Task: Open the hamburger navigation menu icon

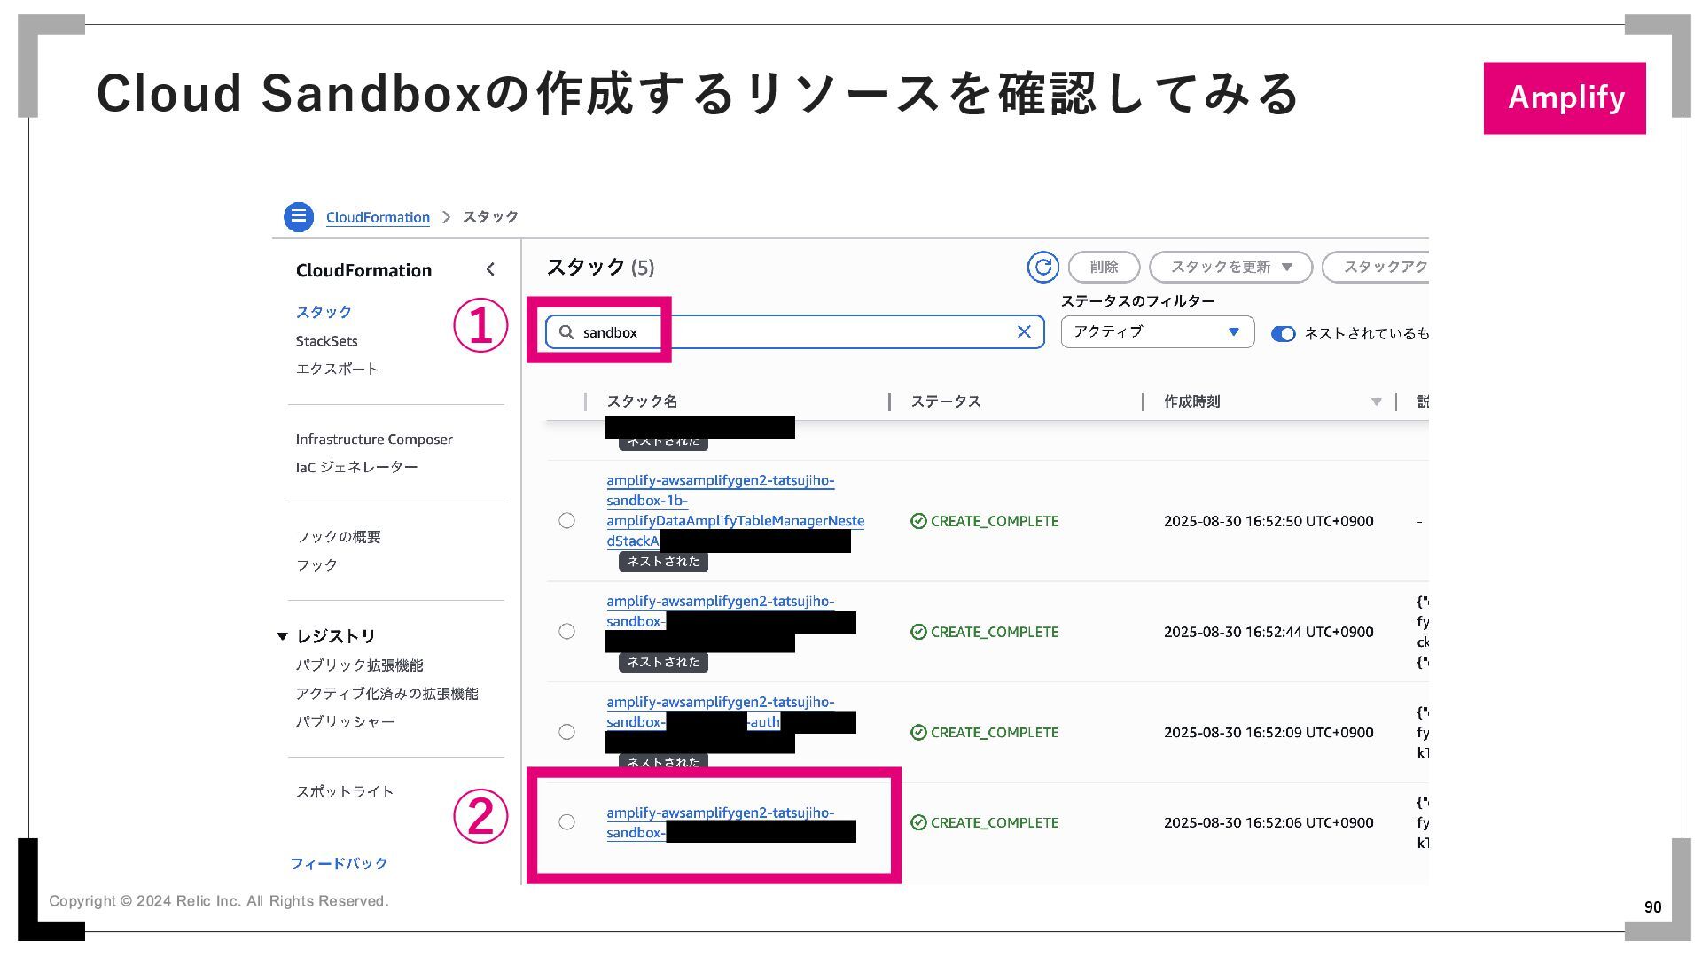Action: 299,216
